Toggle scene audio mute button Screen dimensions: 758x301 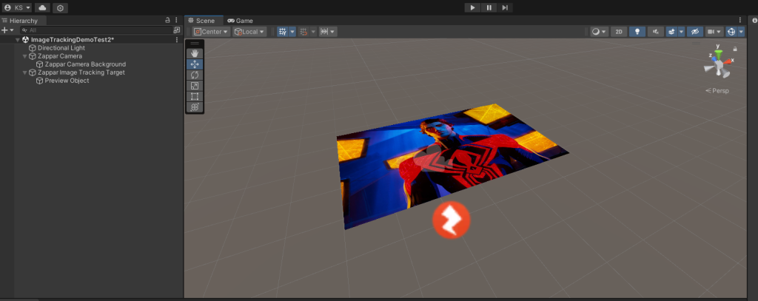[656, 31]
